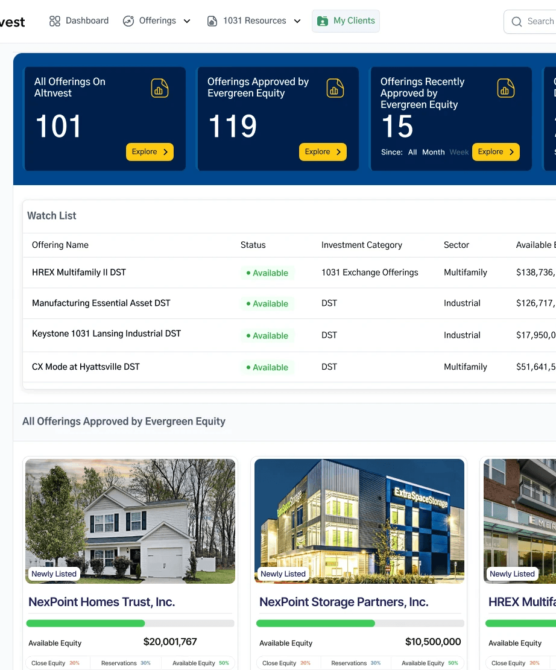Open CX Mode at Hyattsville DST row

[289, 367]
